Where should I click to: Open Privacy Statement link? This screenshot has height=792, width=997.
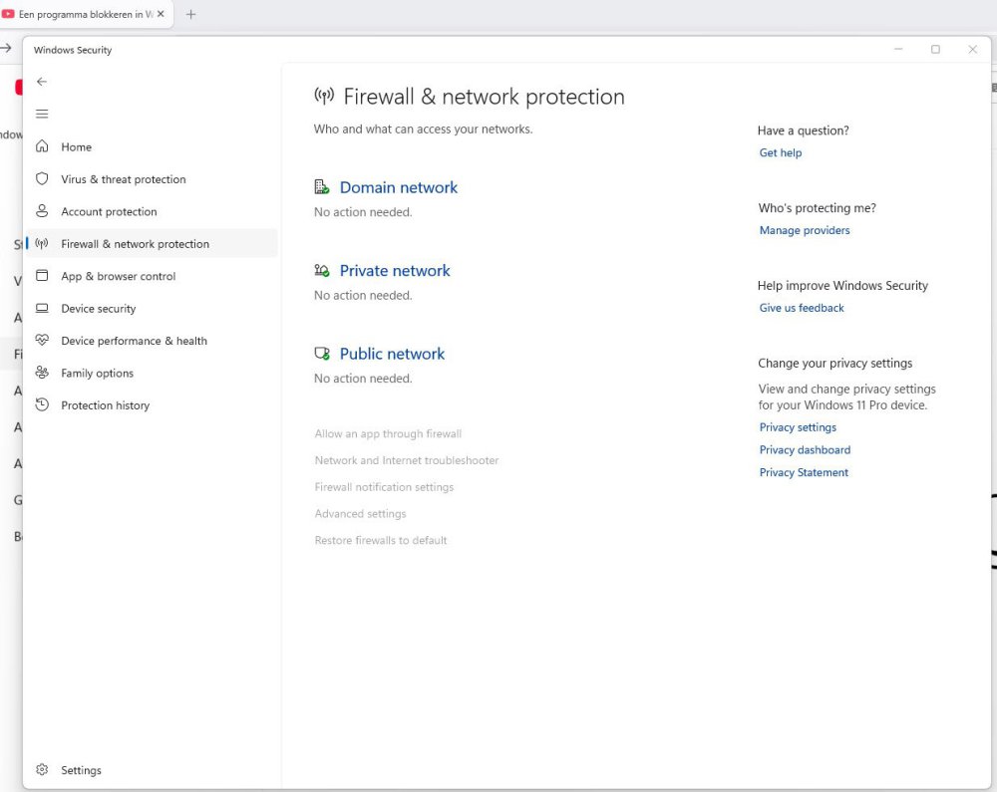pyautogui.click(x=804, y=472)
